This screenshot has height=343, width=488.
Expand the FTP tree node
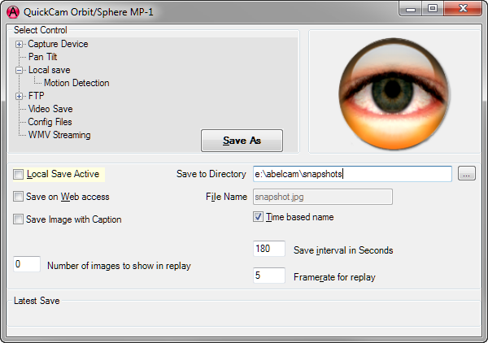[x=19, y=96]
